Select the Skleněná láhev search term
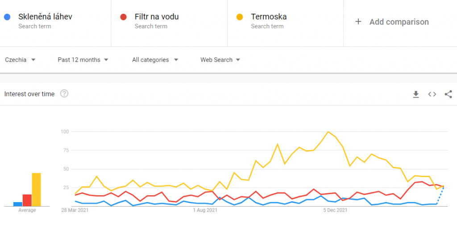The width and height of the screenshot is (457, 228). (x=45, y=17)
